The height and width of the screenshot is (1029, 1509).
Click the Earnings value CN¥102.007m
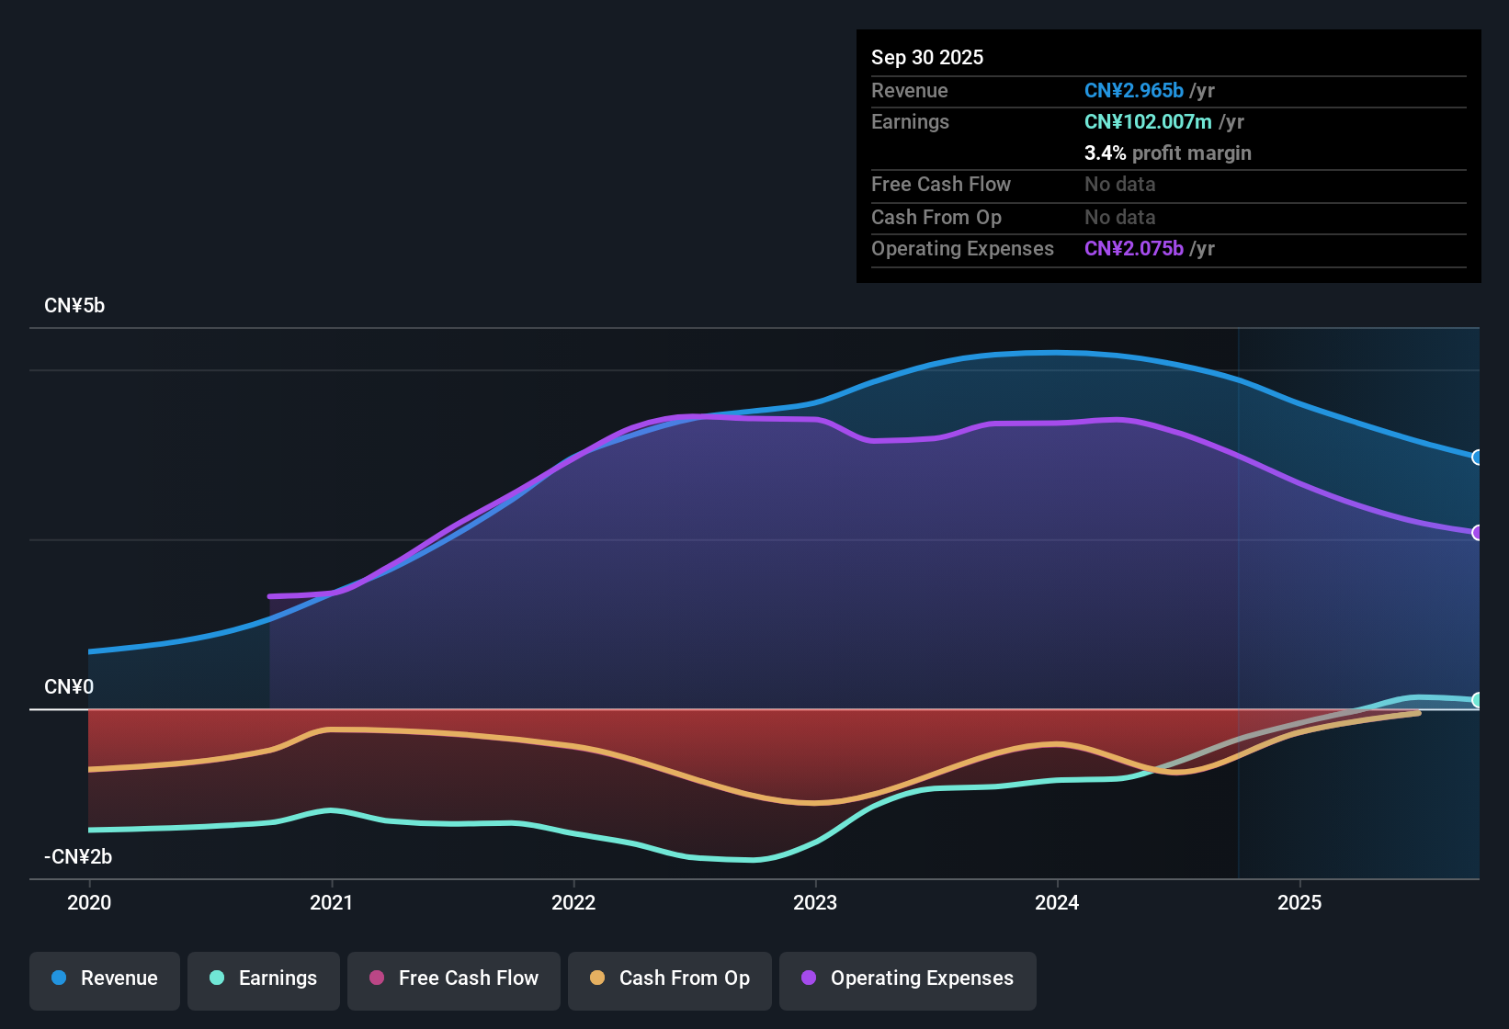point(1147,121)
